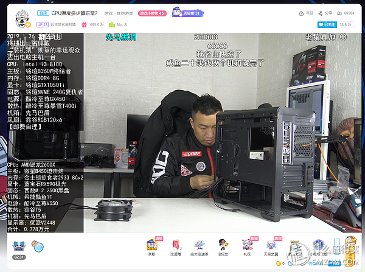365x272 pixels.
Task: Click the blue potion bottle icon
Action: tap(38, 246)
